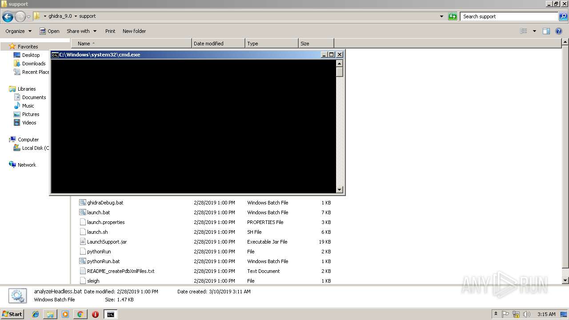This screenshot has height=320, width=569.
Task: Open the volume speaker tray icon
Action: pos(526,314)
